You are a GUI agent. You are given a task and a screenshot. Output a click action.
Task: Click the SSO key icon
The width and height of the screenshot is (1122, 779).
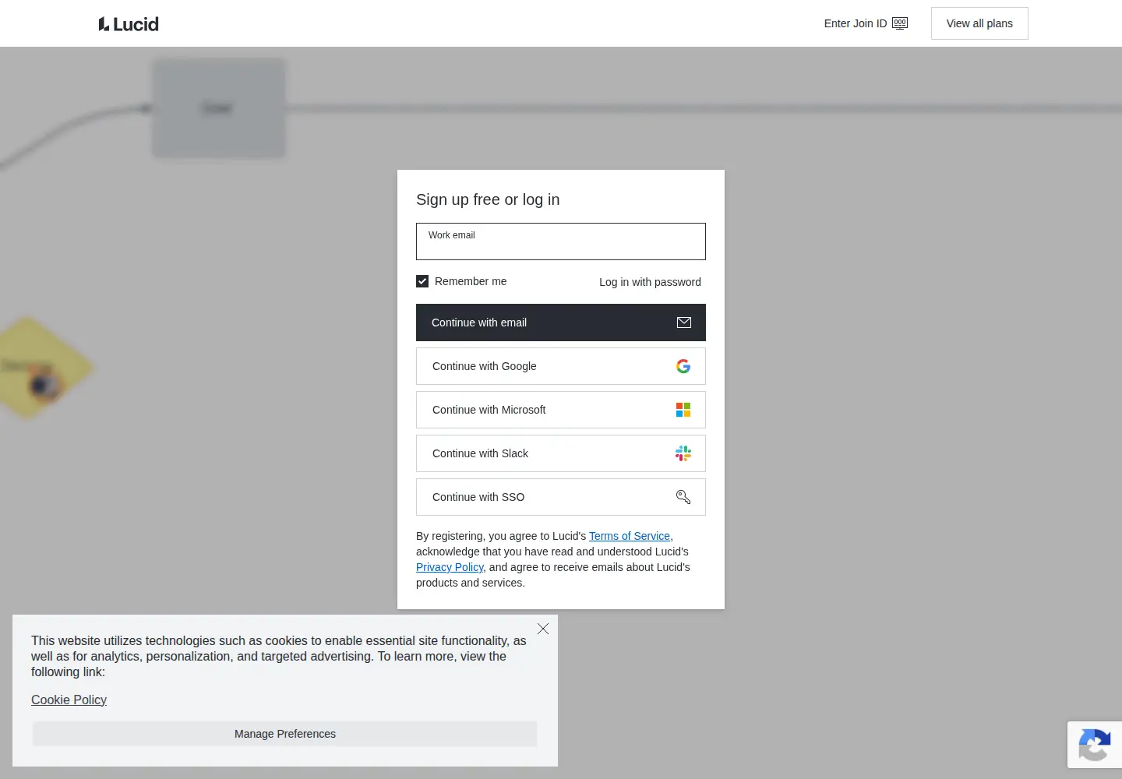tap(683, 497)
